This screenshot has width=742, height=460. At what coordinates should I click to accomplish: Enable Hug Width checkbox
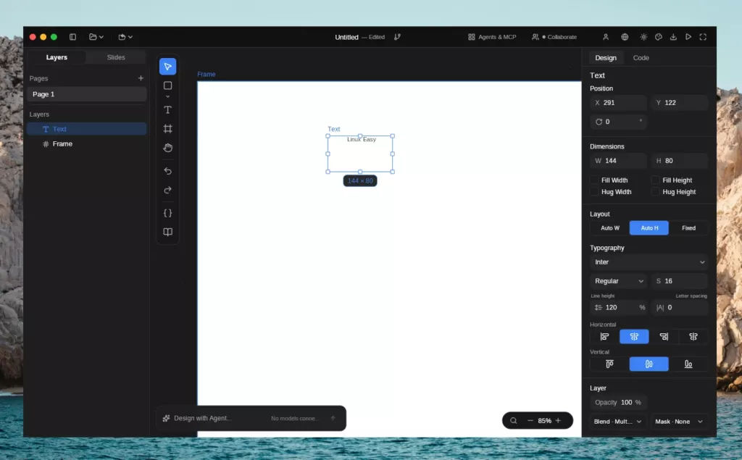594,192
